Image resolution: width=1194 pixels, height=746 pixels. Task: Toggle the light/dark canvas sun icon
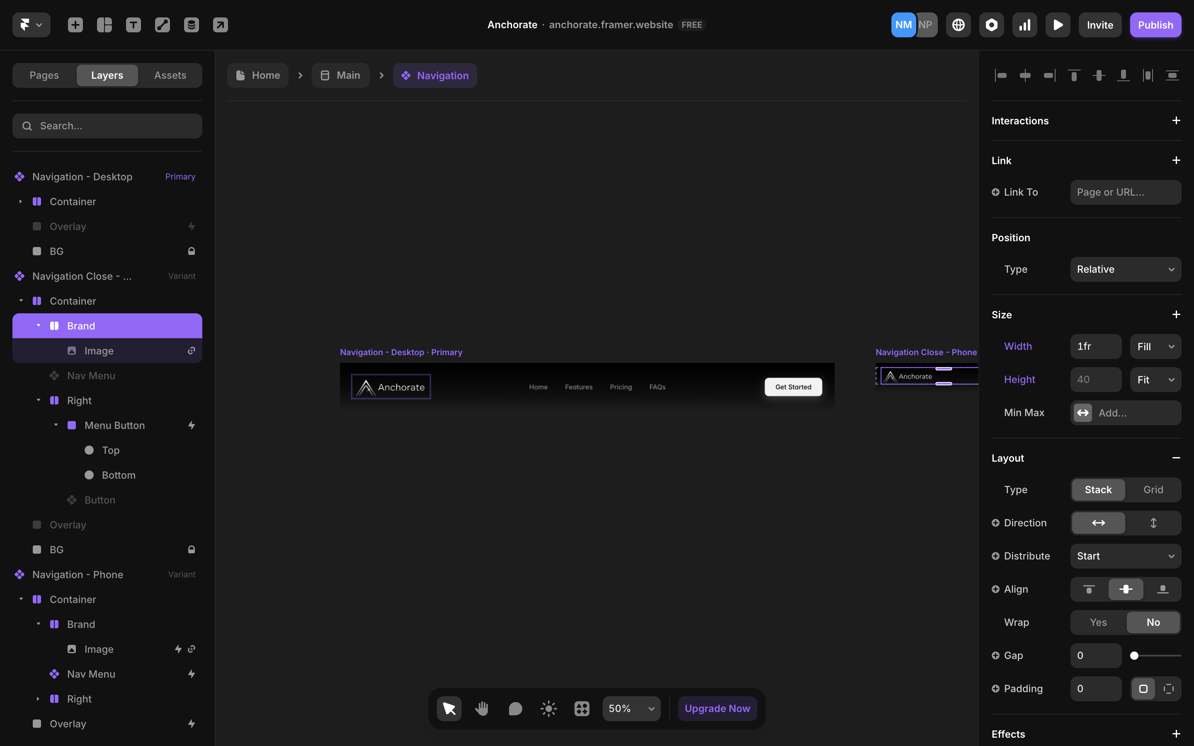click(548, 709)
